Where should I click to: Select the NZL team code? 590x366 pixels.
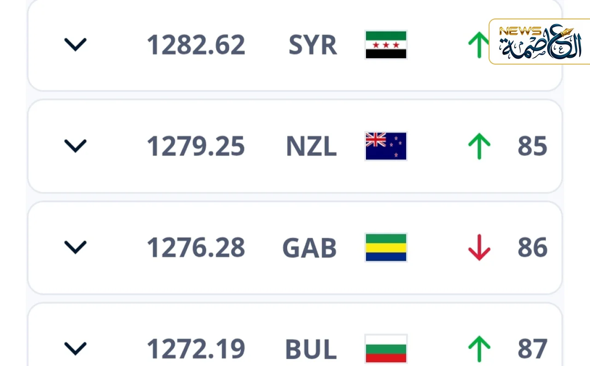tap(311, 146)
